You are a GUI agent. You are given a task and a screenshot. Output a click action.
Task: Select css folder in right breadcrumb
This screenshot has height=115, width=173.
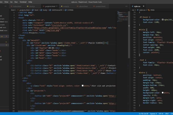[133, 10]
